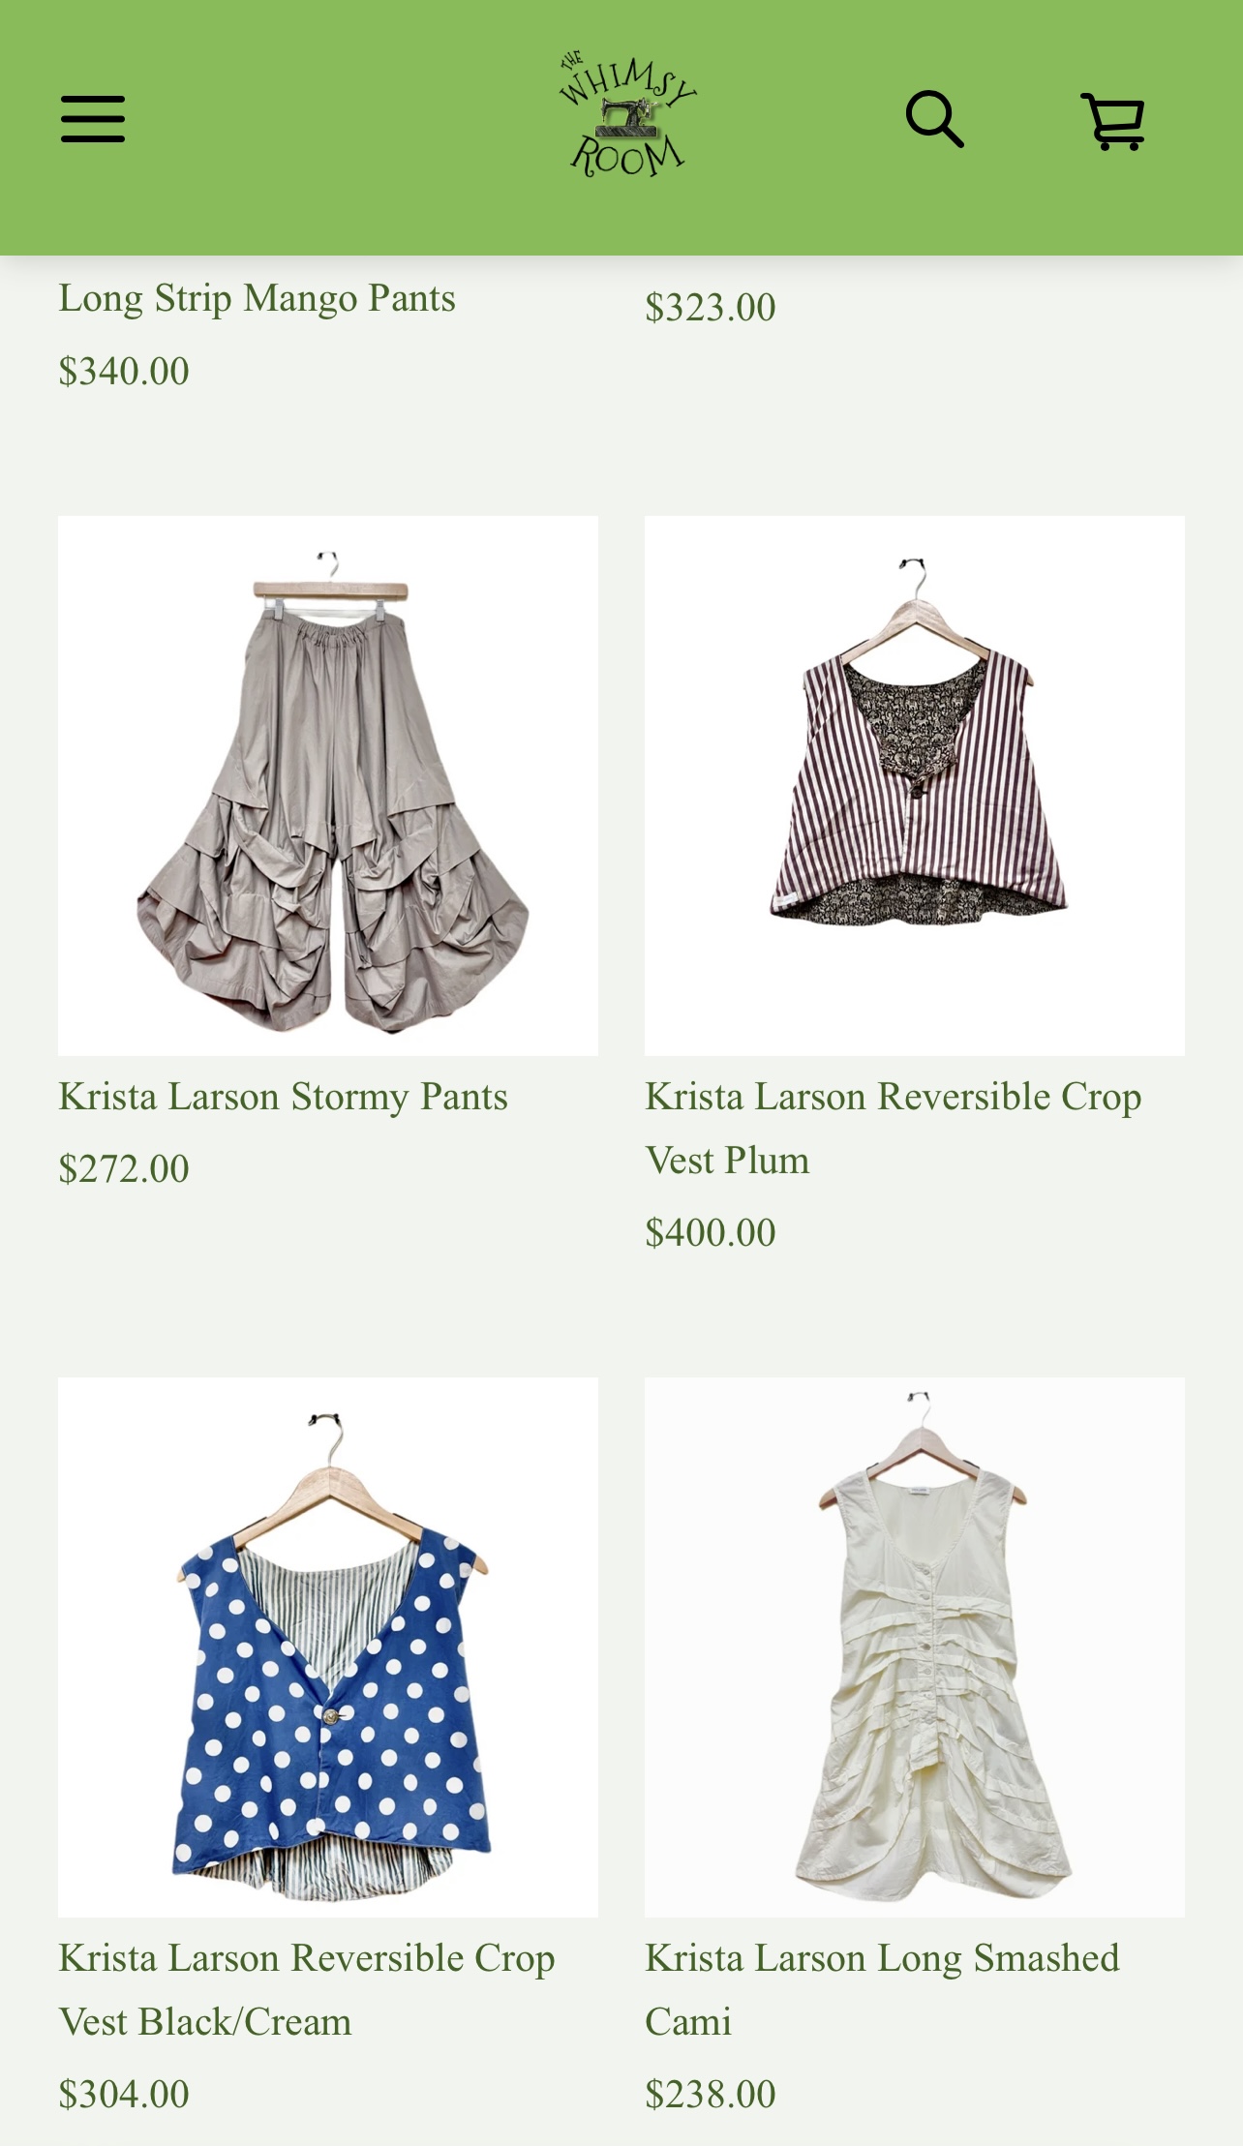View Krista Larson Stormy Pants photo
Screen dimensions: 1243x2146
point(328,785)
